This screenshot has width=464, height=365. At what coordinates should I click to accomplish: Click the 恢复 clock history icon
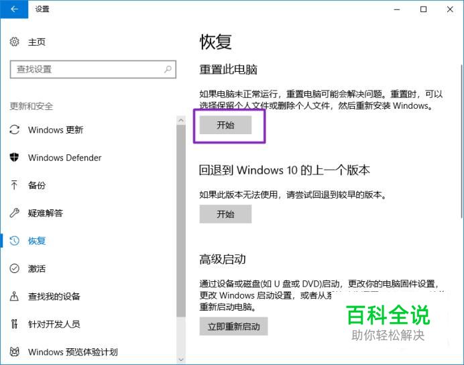point(14,241)
